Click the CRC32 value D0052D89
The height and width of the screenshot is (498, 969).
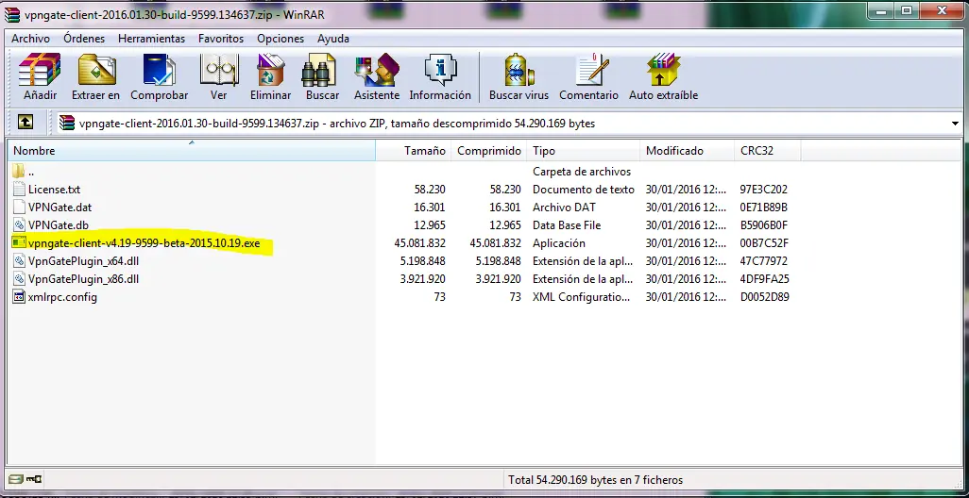(x=764, y=297)
